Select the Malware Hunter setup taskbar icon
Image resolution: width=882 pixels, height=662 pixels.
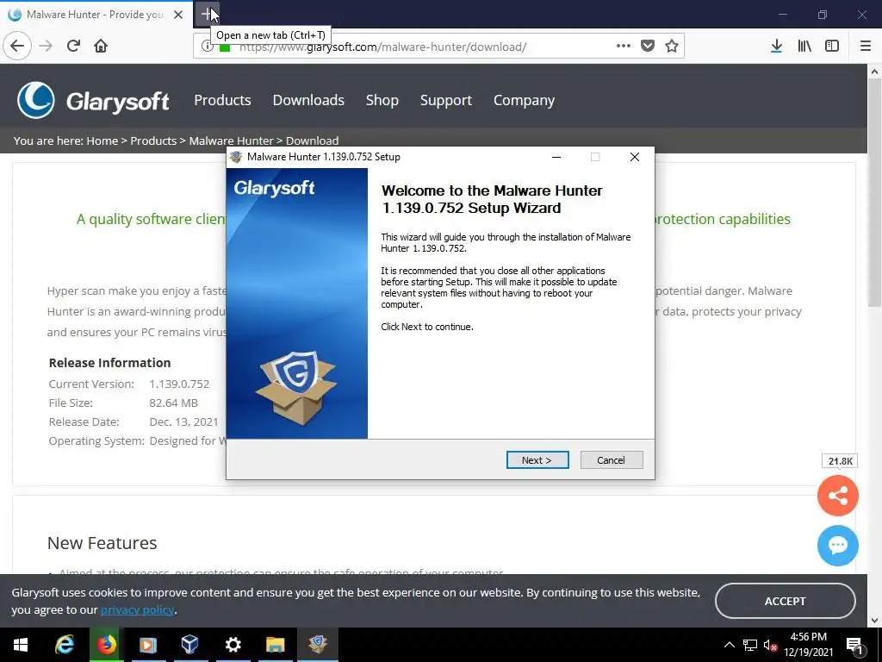318,645
